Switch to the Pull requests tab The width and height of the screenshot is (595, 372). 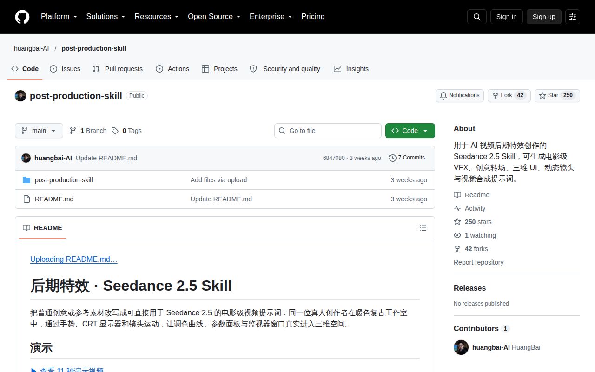tap(118, 69)
